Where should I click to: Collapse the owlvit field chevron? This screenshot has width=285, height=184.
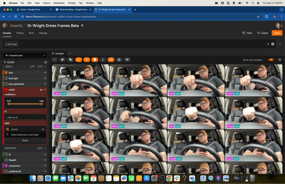(45, 90)
